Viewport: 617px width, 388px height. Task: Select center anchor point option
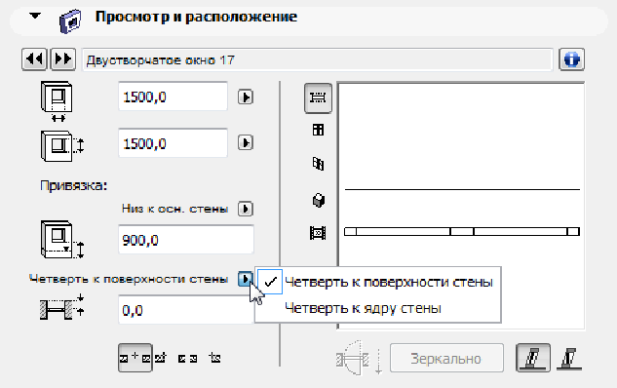click(x=135, y=358)
